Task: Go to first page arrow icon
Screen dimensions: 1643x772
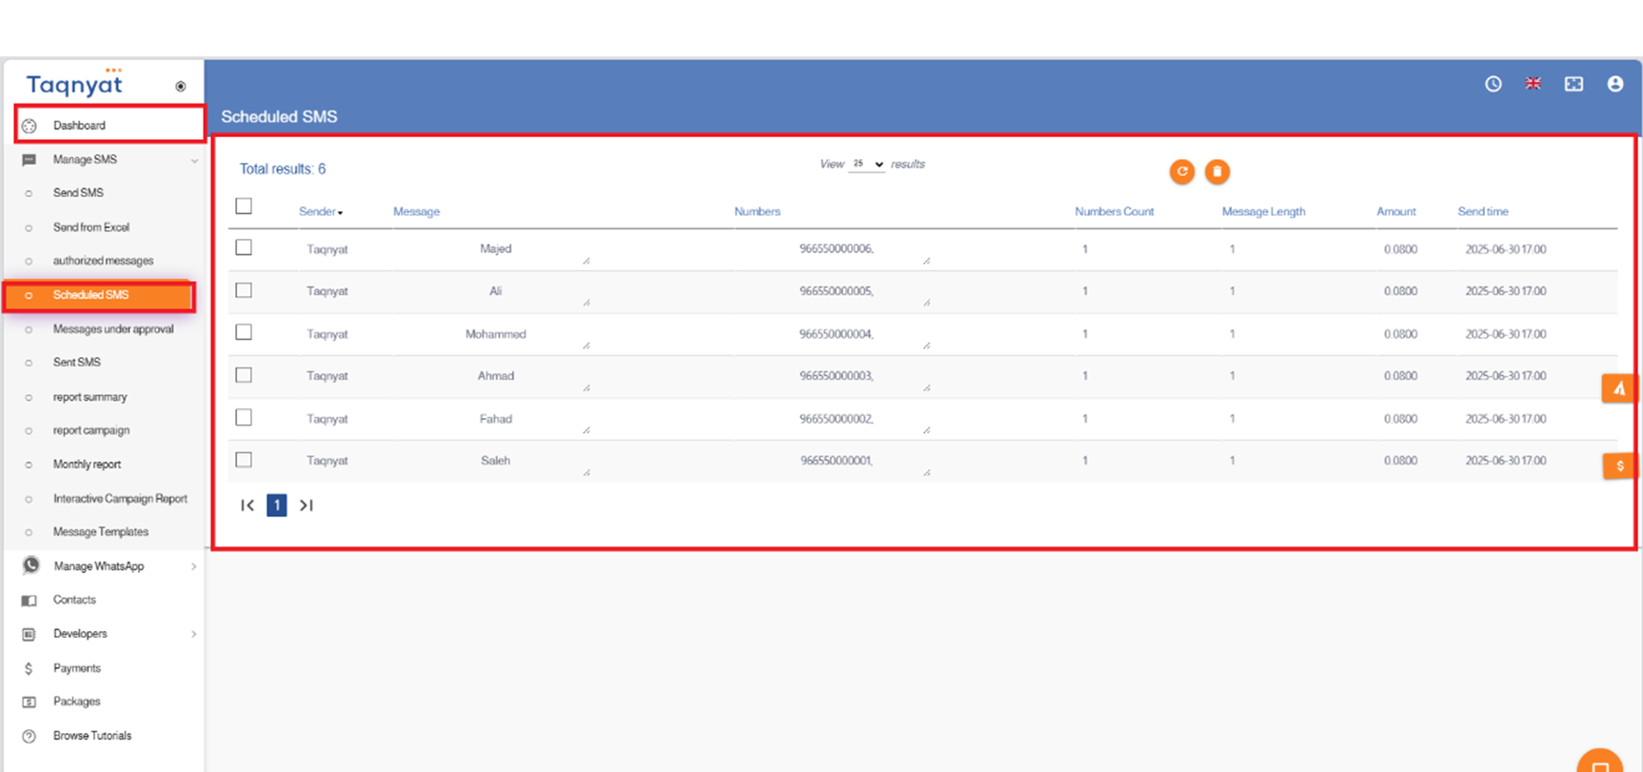Action: tap(247, 505)
